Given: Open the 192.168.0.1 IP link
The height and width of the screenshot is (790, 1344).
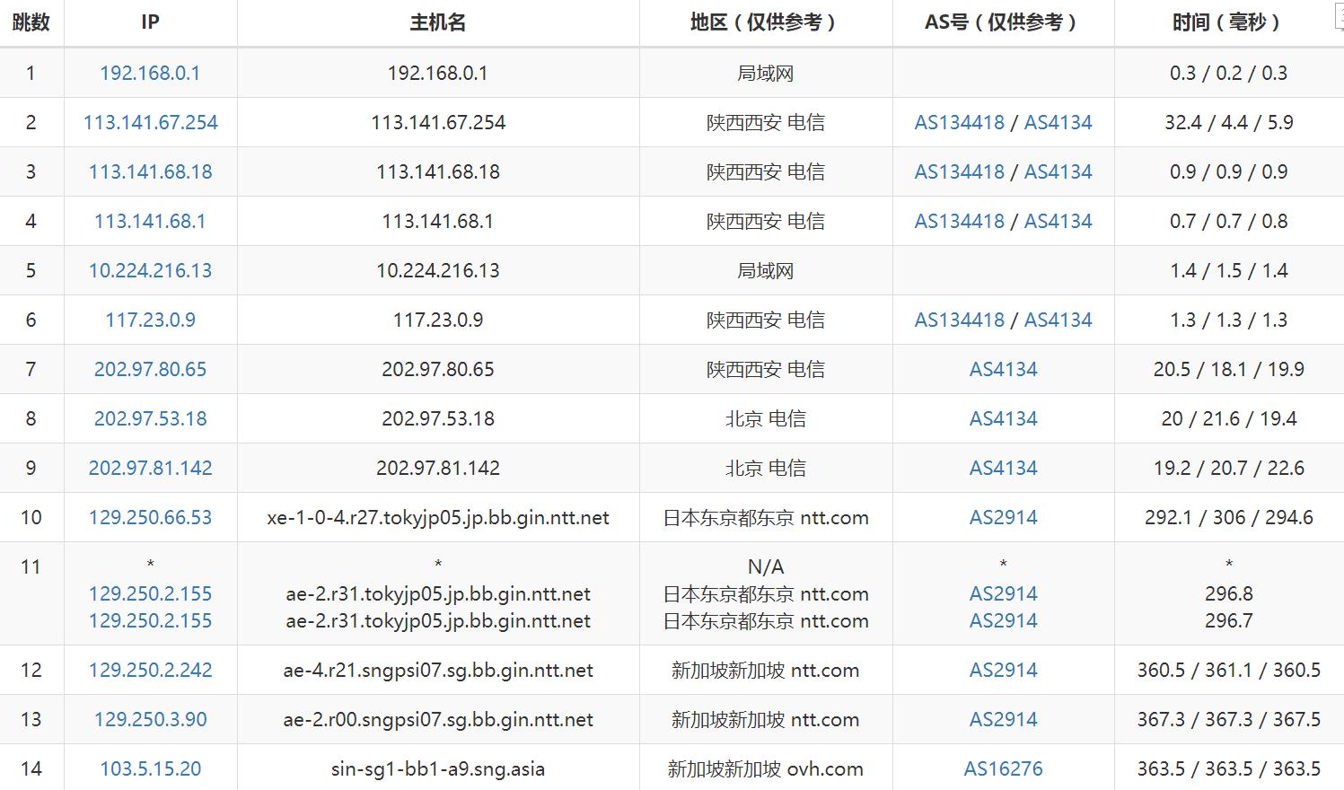Looking at the screenshot, I should pyautogui.click(x=150, y=74).
